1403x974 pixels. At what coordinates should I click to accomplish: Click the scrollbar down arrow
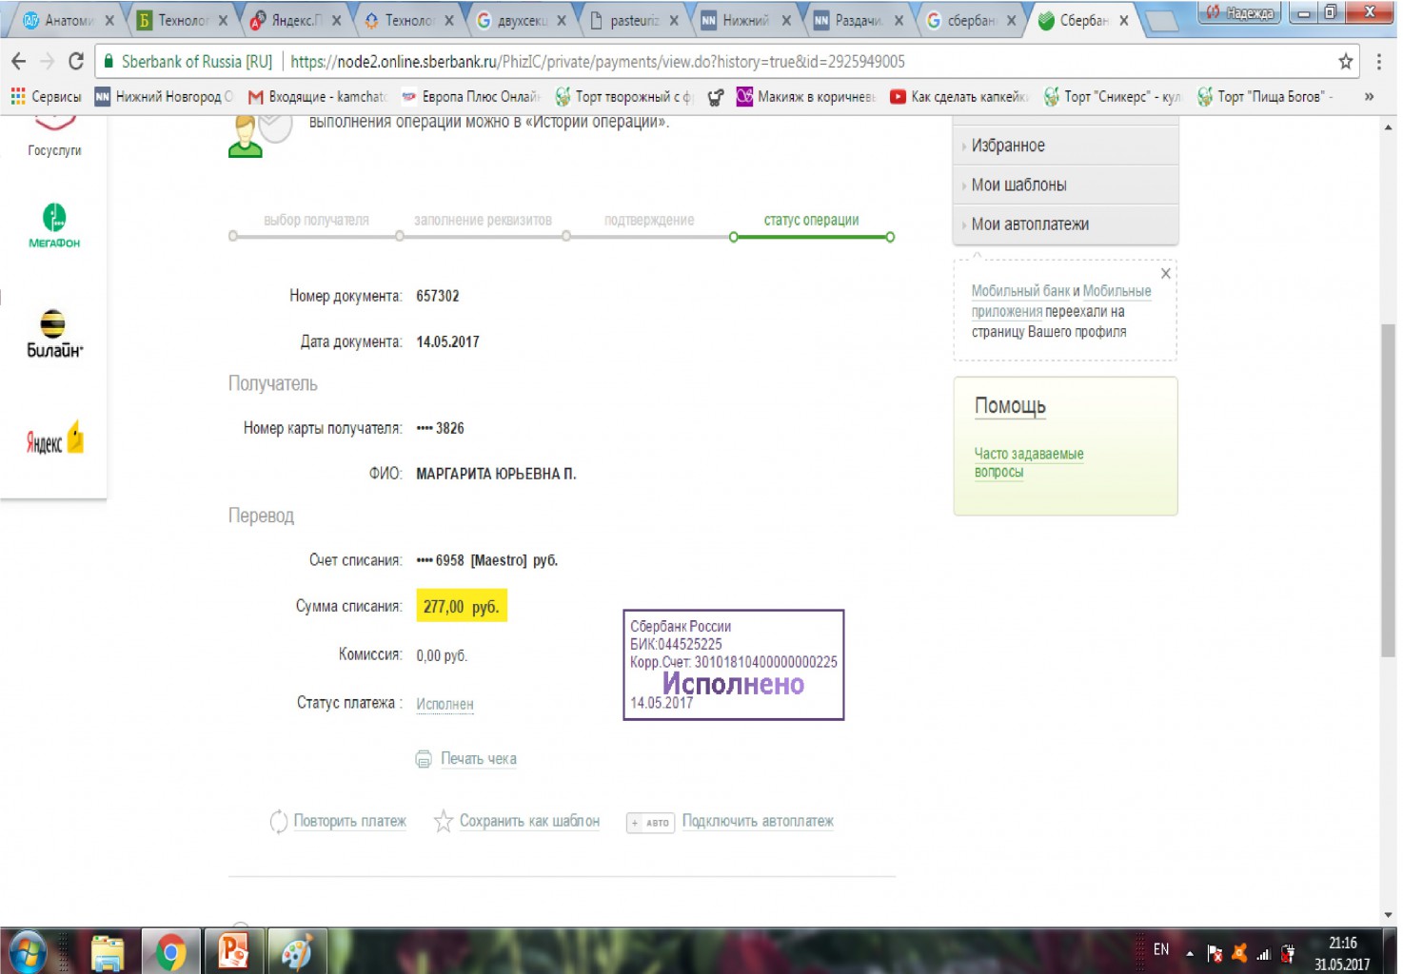pos(1389,915)
